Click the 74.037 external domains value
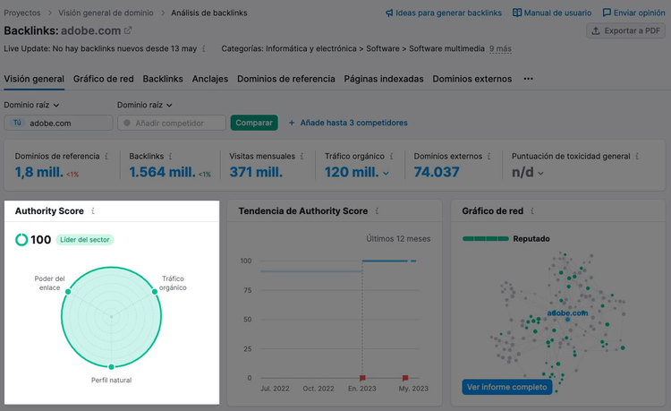 pos(437,172)
